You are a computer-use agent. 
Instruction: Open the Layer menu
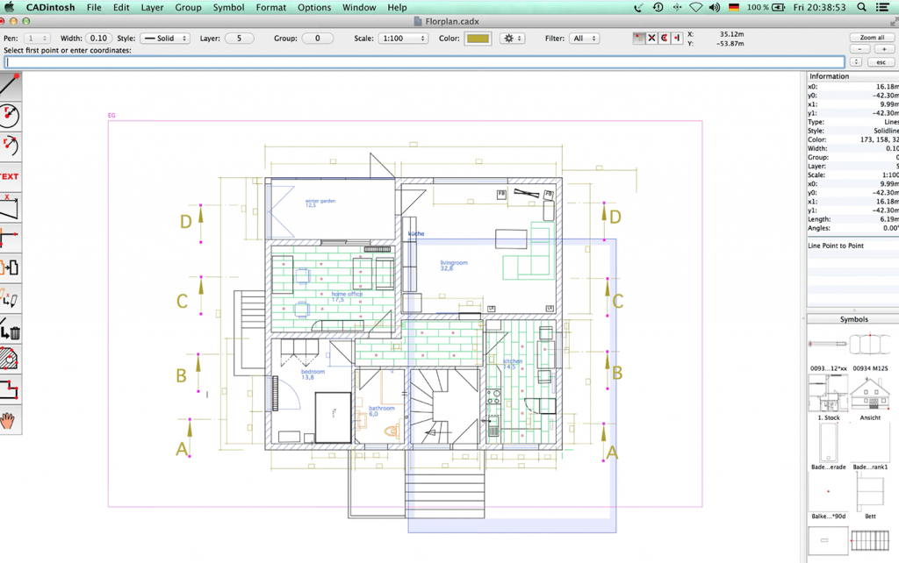pyautogui.click(x=152, y=7)
